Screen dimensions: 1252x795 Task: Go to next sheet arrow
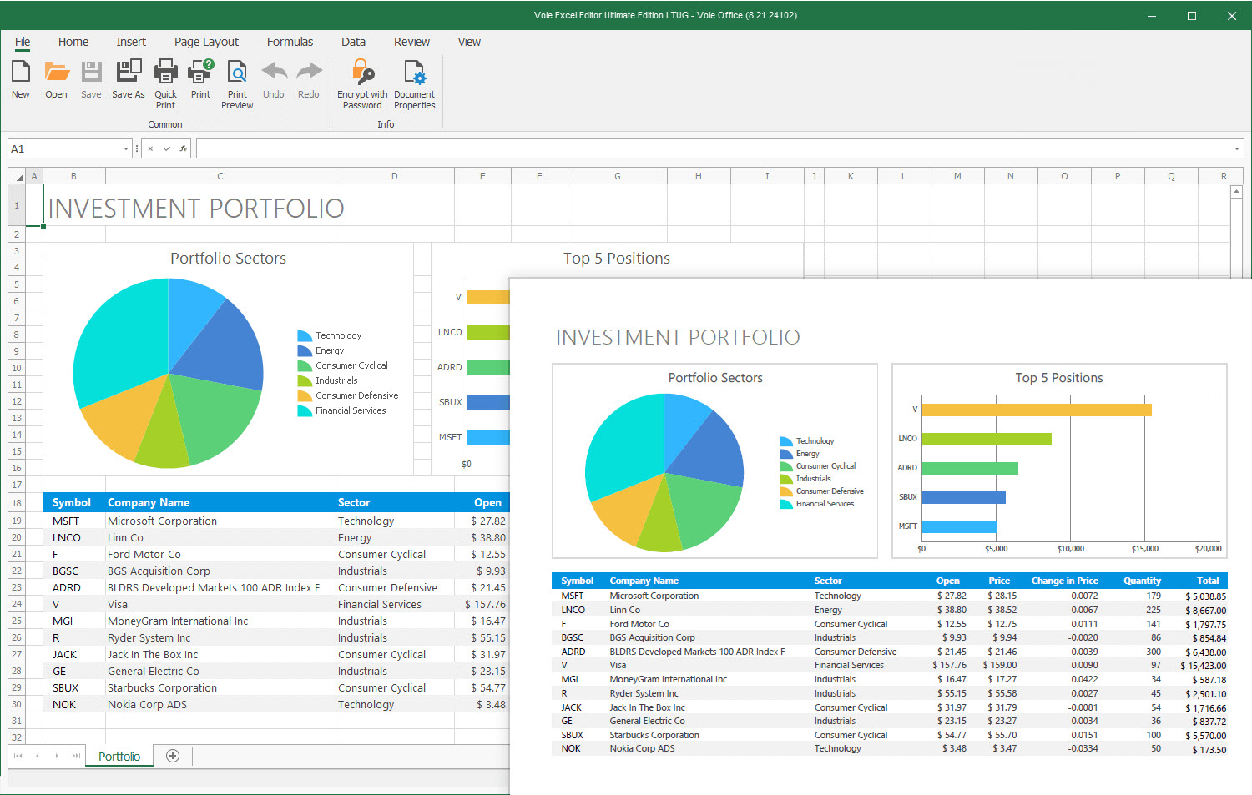(57, 756)
